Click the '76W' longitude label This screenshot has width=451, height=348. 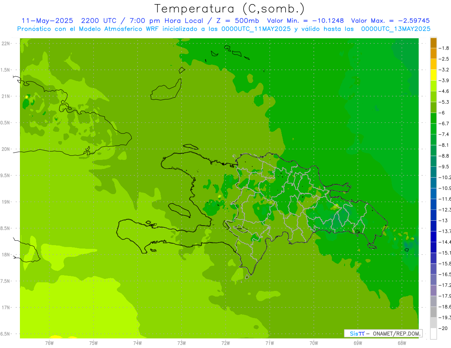click(49, 343)
